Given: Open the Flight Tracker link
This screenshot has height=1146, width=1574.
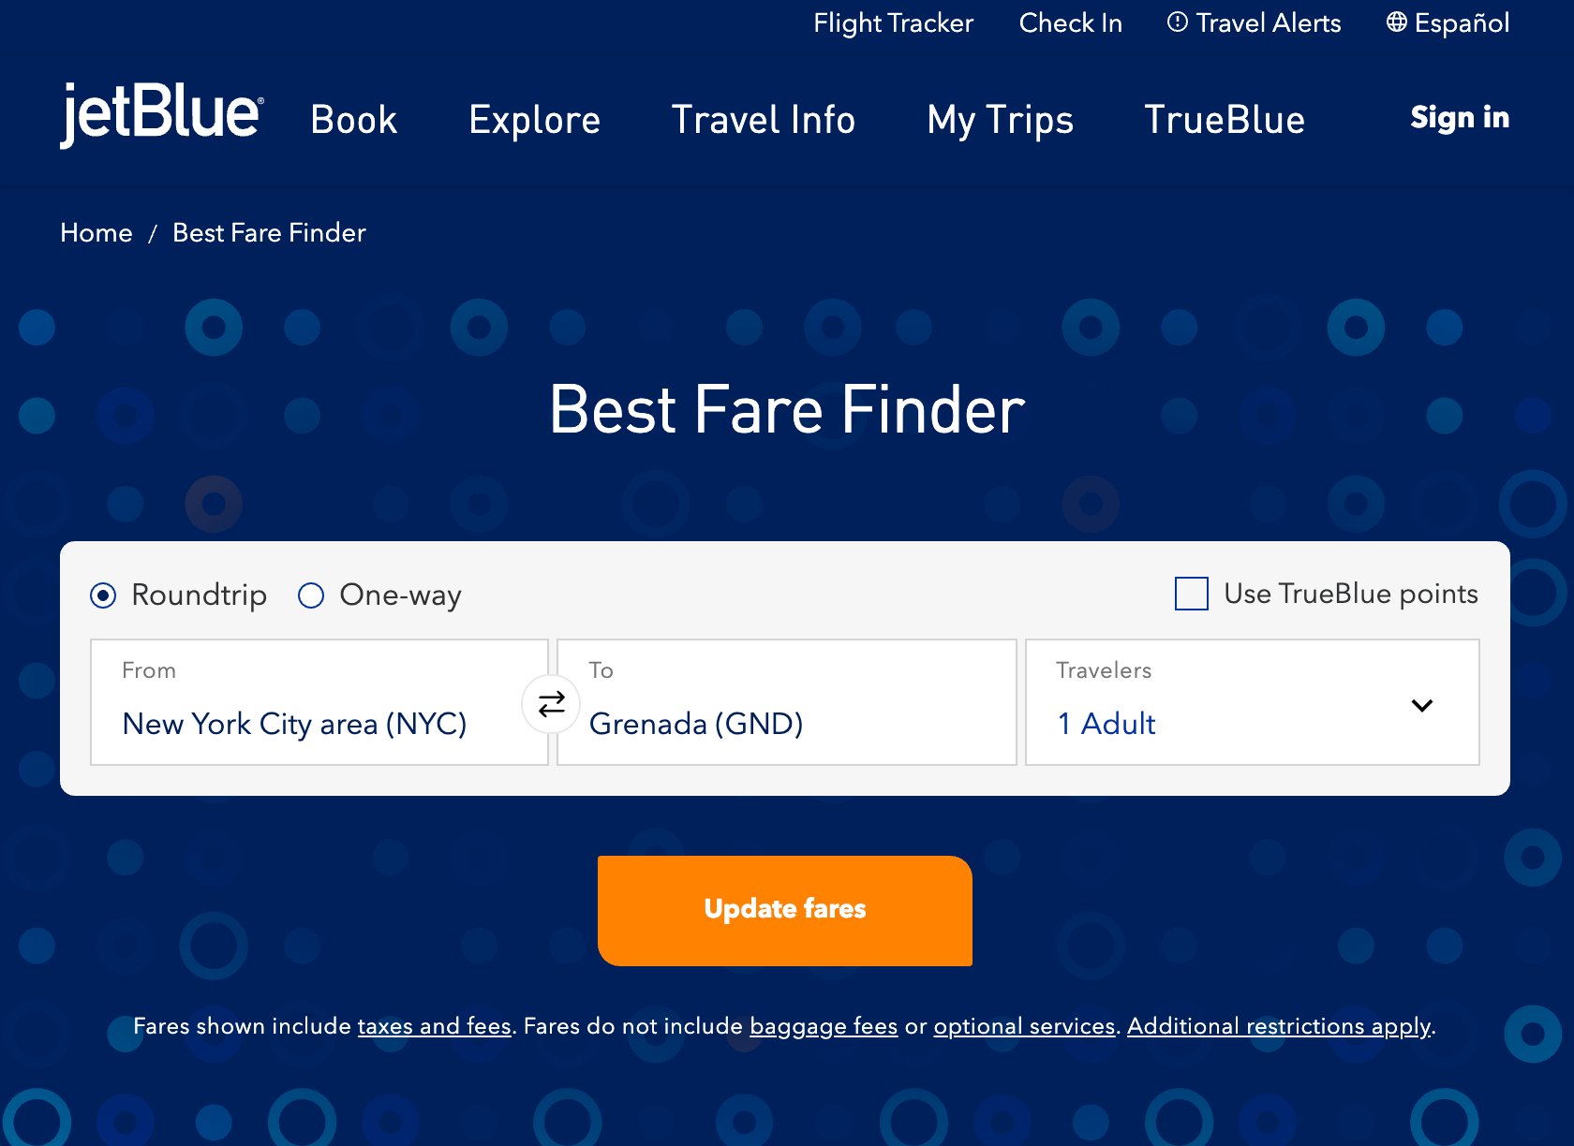Looking at the screenshot, I should [x=893, y=22].
